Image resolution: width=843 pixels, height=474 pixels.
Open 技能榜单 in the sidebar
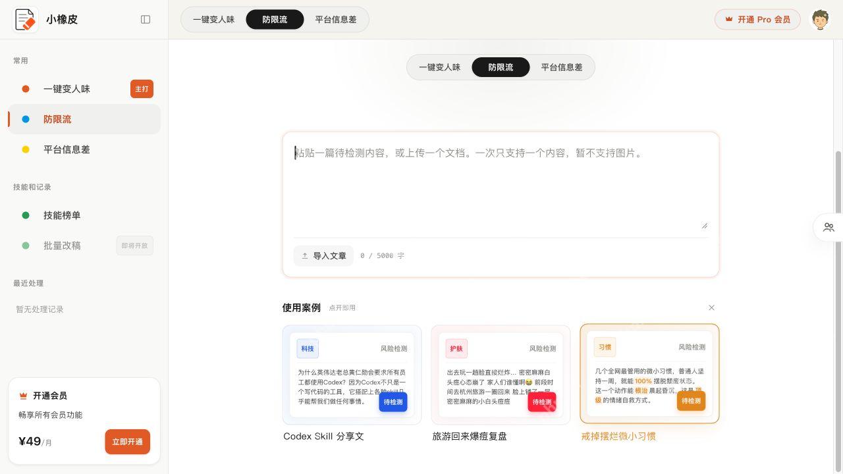point(84,215)
